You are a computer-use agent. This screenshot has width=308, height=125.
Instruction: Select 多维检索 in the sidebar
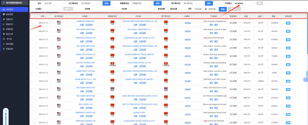[x=10, y=29]
